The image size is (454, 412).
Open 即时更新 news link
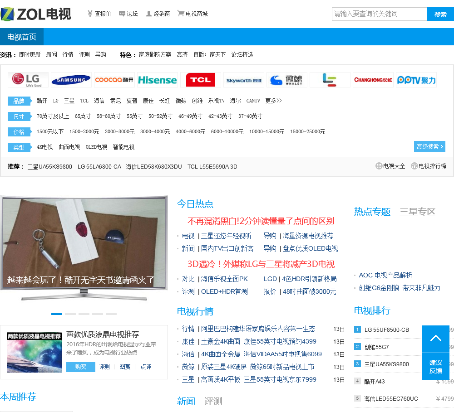pos(30,54)
